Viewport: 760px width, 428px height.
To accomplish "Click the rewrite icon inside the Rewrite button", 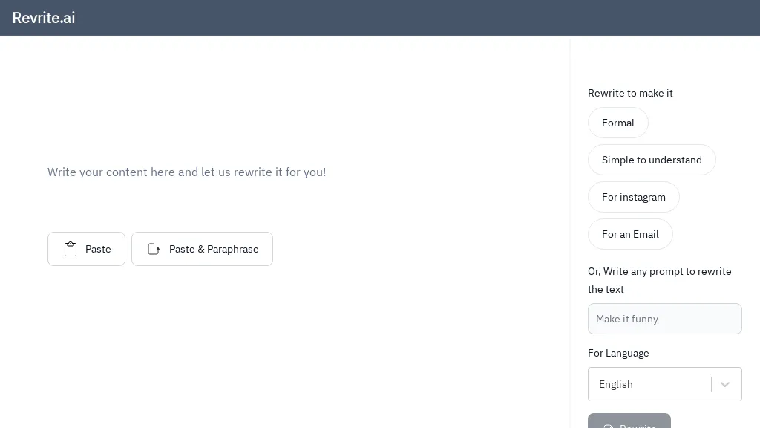I will (607, 425).
